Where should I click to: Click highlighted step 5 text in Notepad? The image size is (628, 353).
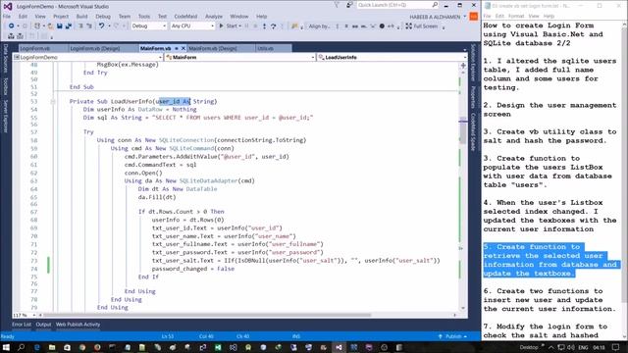tap(550, 260)
